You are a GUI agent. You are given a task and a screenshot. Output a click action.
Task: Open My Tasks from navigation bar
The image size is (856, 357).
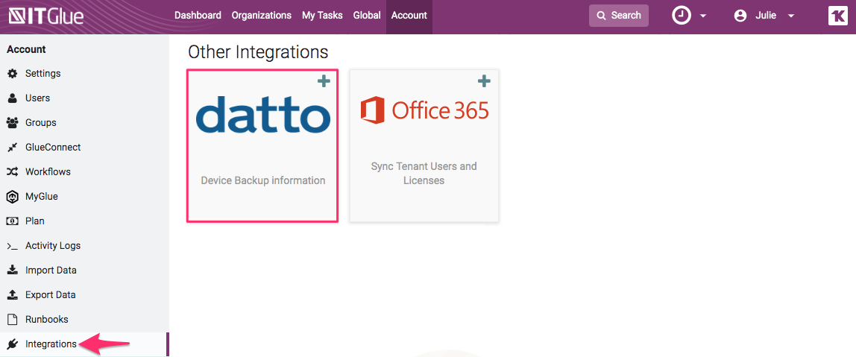(x=322, y=16)
